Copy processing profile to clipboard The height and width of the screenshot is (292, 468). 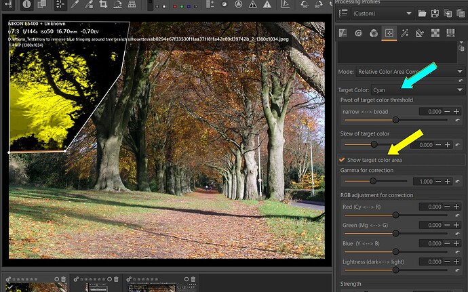pos(448,14)
